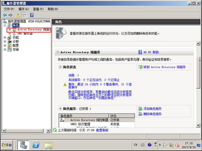
Task: Click the 存储 node icon
Action: click(x=9, y=49)
